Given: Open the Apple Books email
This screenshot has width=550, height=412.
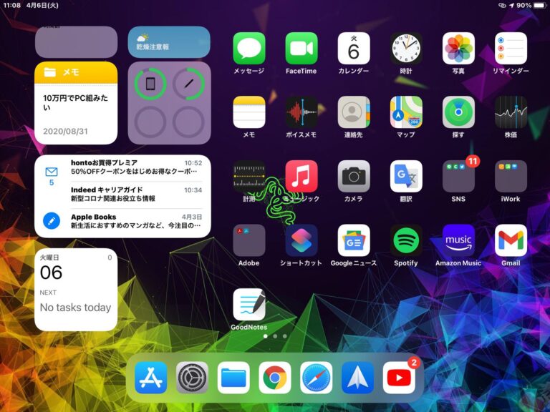Looking at the screenshot, I should coord(137,221).
